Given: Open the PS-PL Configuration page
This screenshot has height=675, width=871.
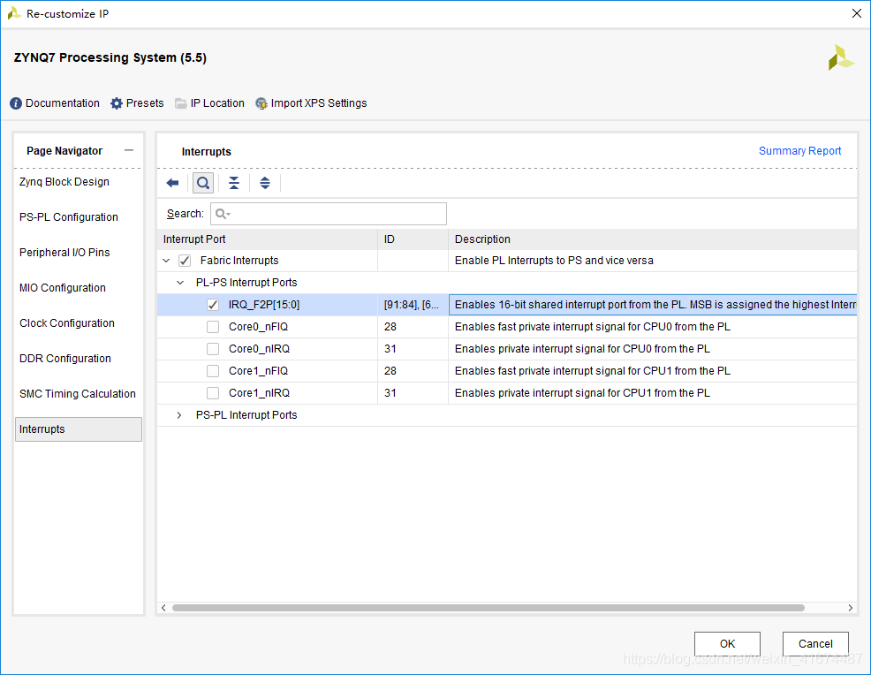Looking at the screenshot, I should (69, 217).
